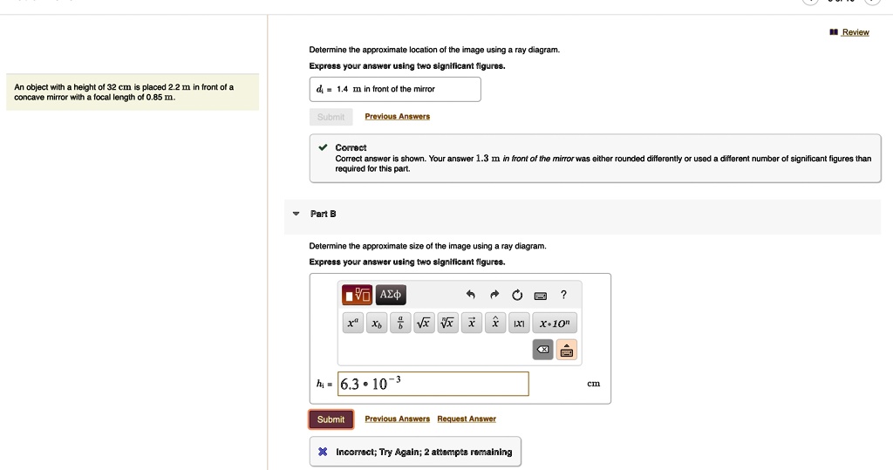The width and height of the screenshot is (893, 470).
Task: Insert a square root template
Action: [424, 324]
